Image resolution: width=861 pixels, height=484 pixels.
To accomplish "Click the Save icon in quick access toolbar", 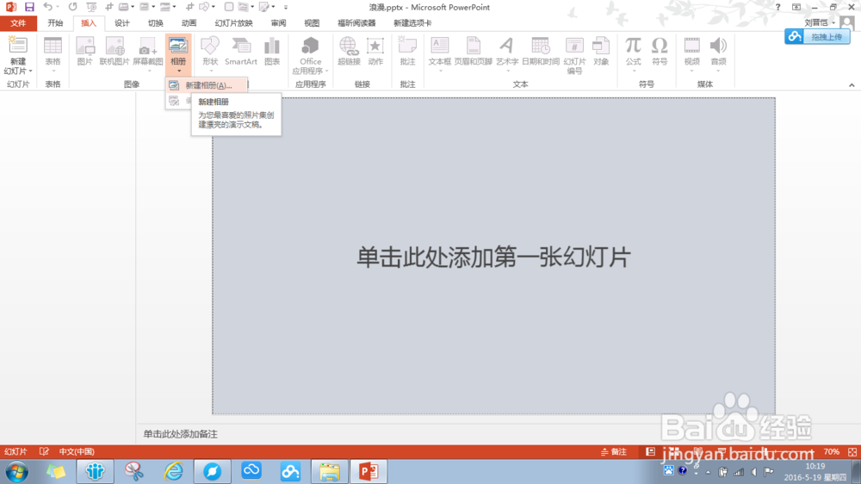I will [x=29, y=7].
